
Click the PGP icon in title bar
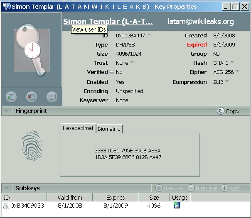7,6
